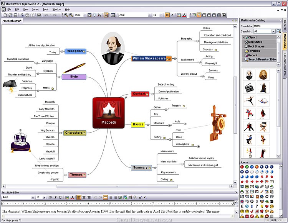The image size is (288, 223).
Task: Open the File menu
Action: coord(9,10)
